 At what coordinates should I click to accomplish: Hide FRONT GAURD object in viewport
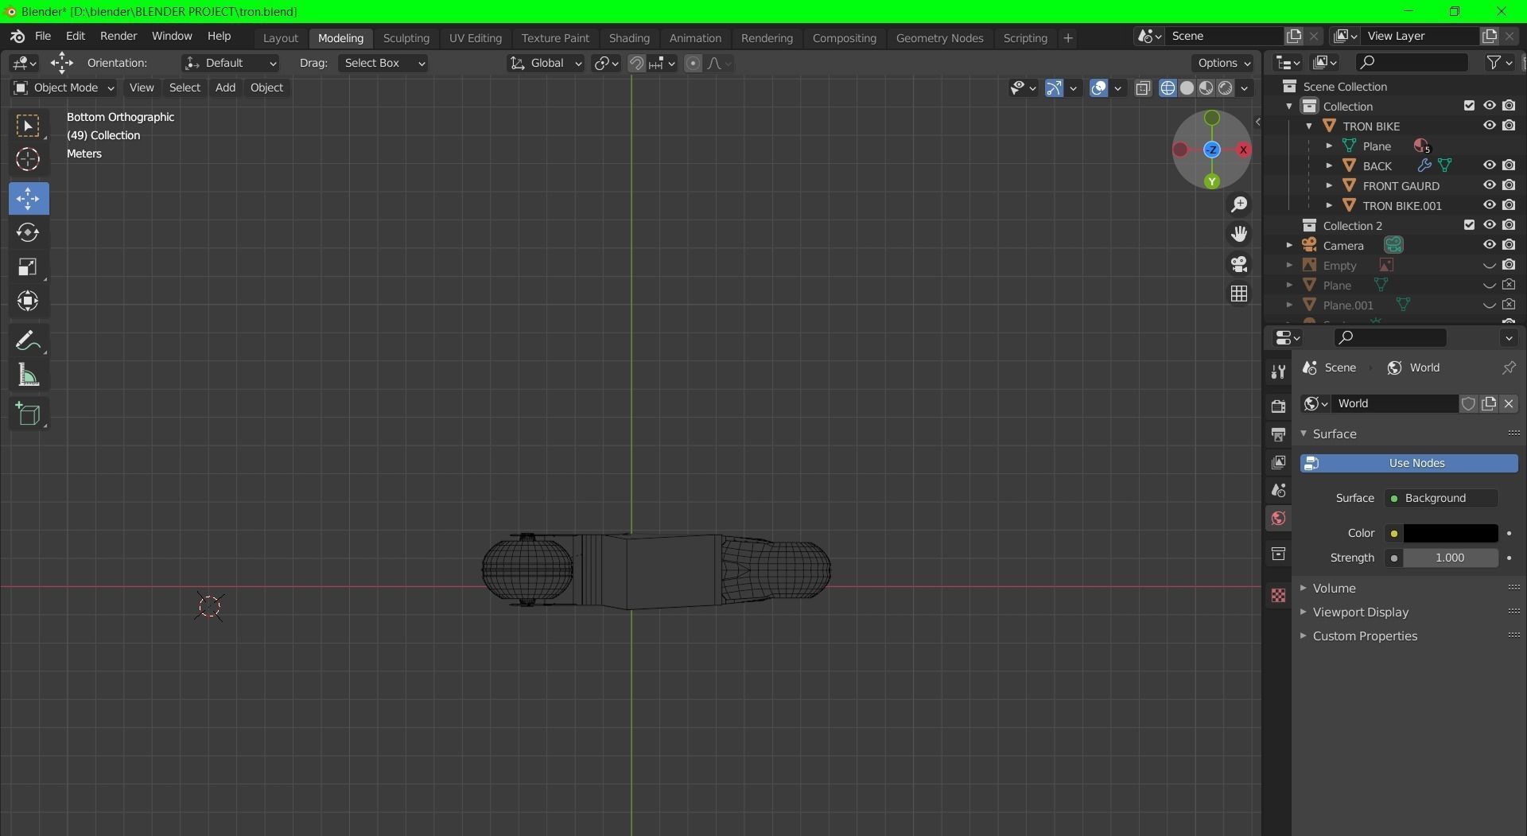(x=1490, y=185)
